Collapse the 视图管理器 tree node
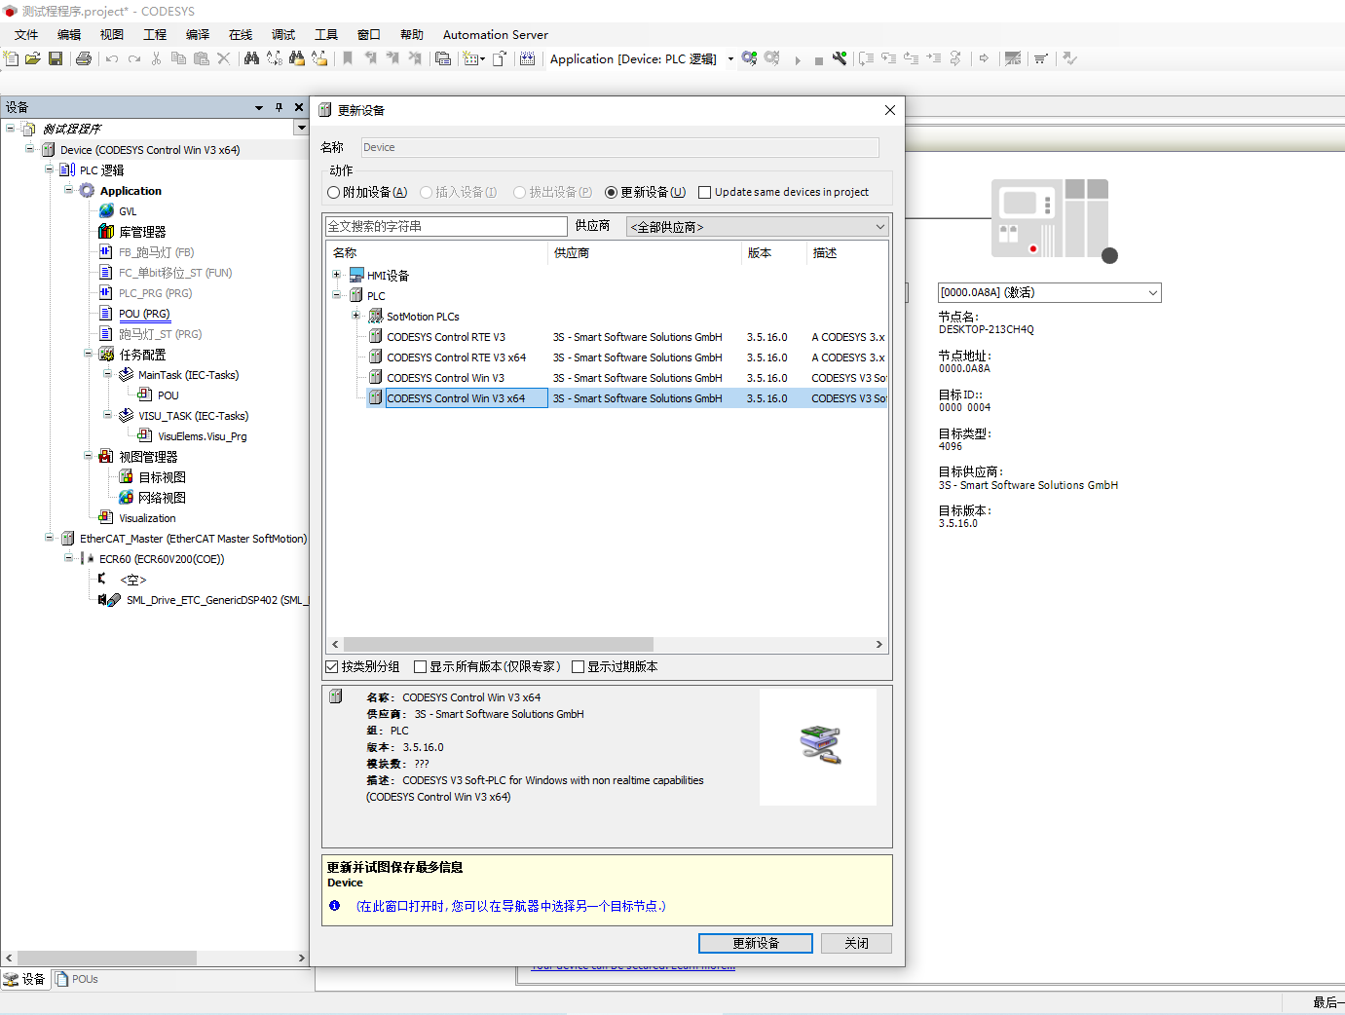 click(x=89, y=456)
